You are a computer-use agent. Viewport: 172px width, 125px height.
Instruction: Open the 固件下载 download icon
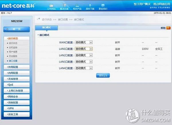click(90, 7)
